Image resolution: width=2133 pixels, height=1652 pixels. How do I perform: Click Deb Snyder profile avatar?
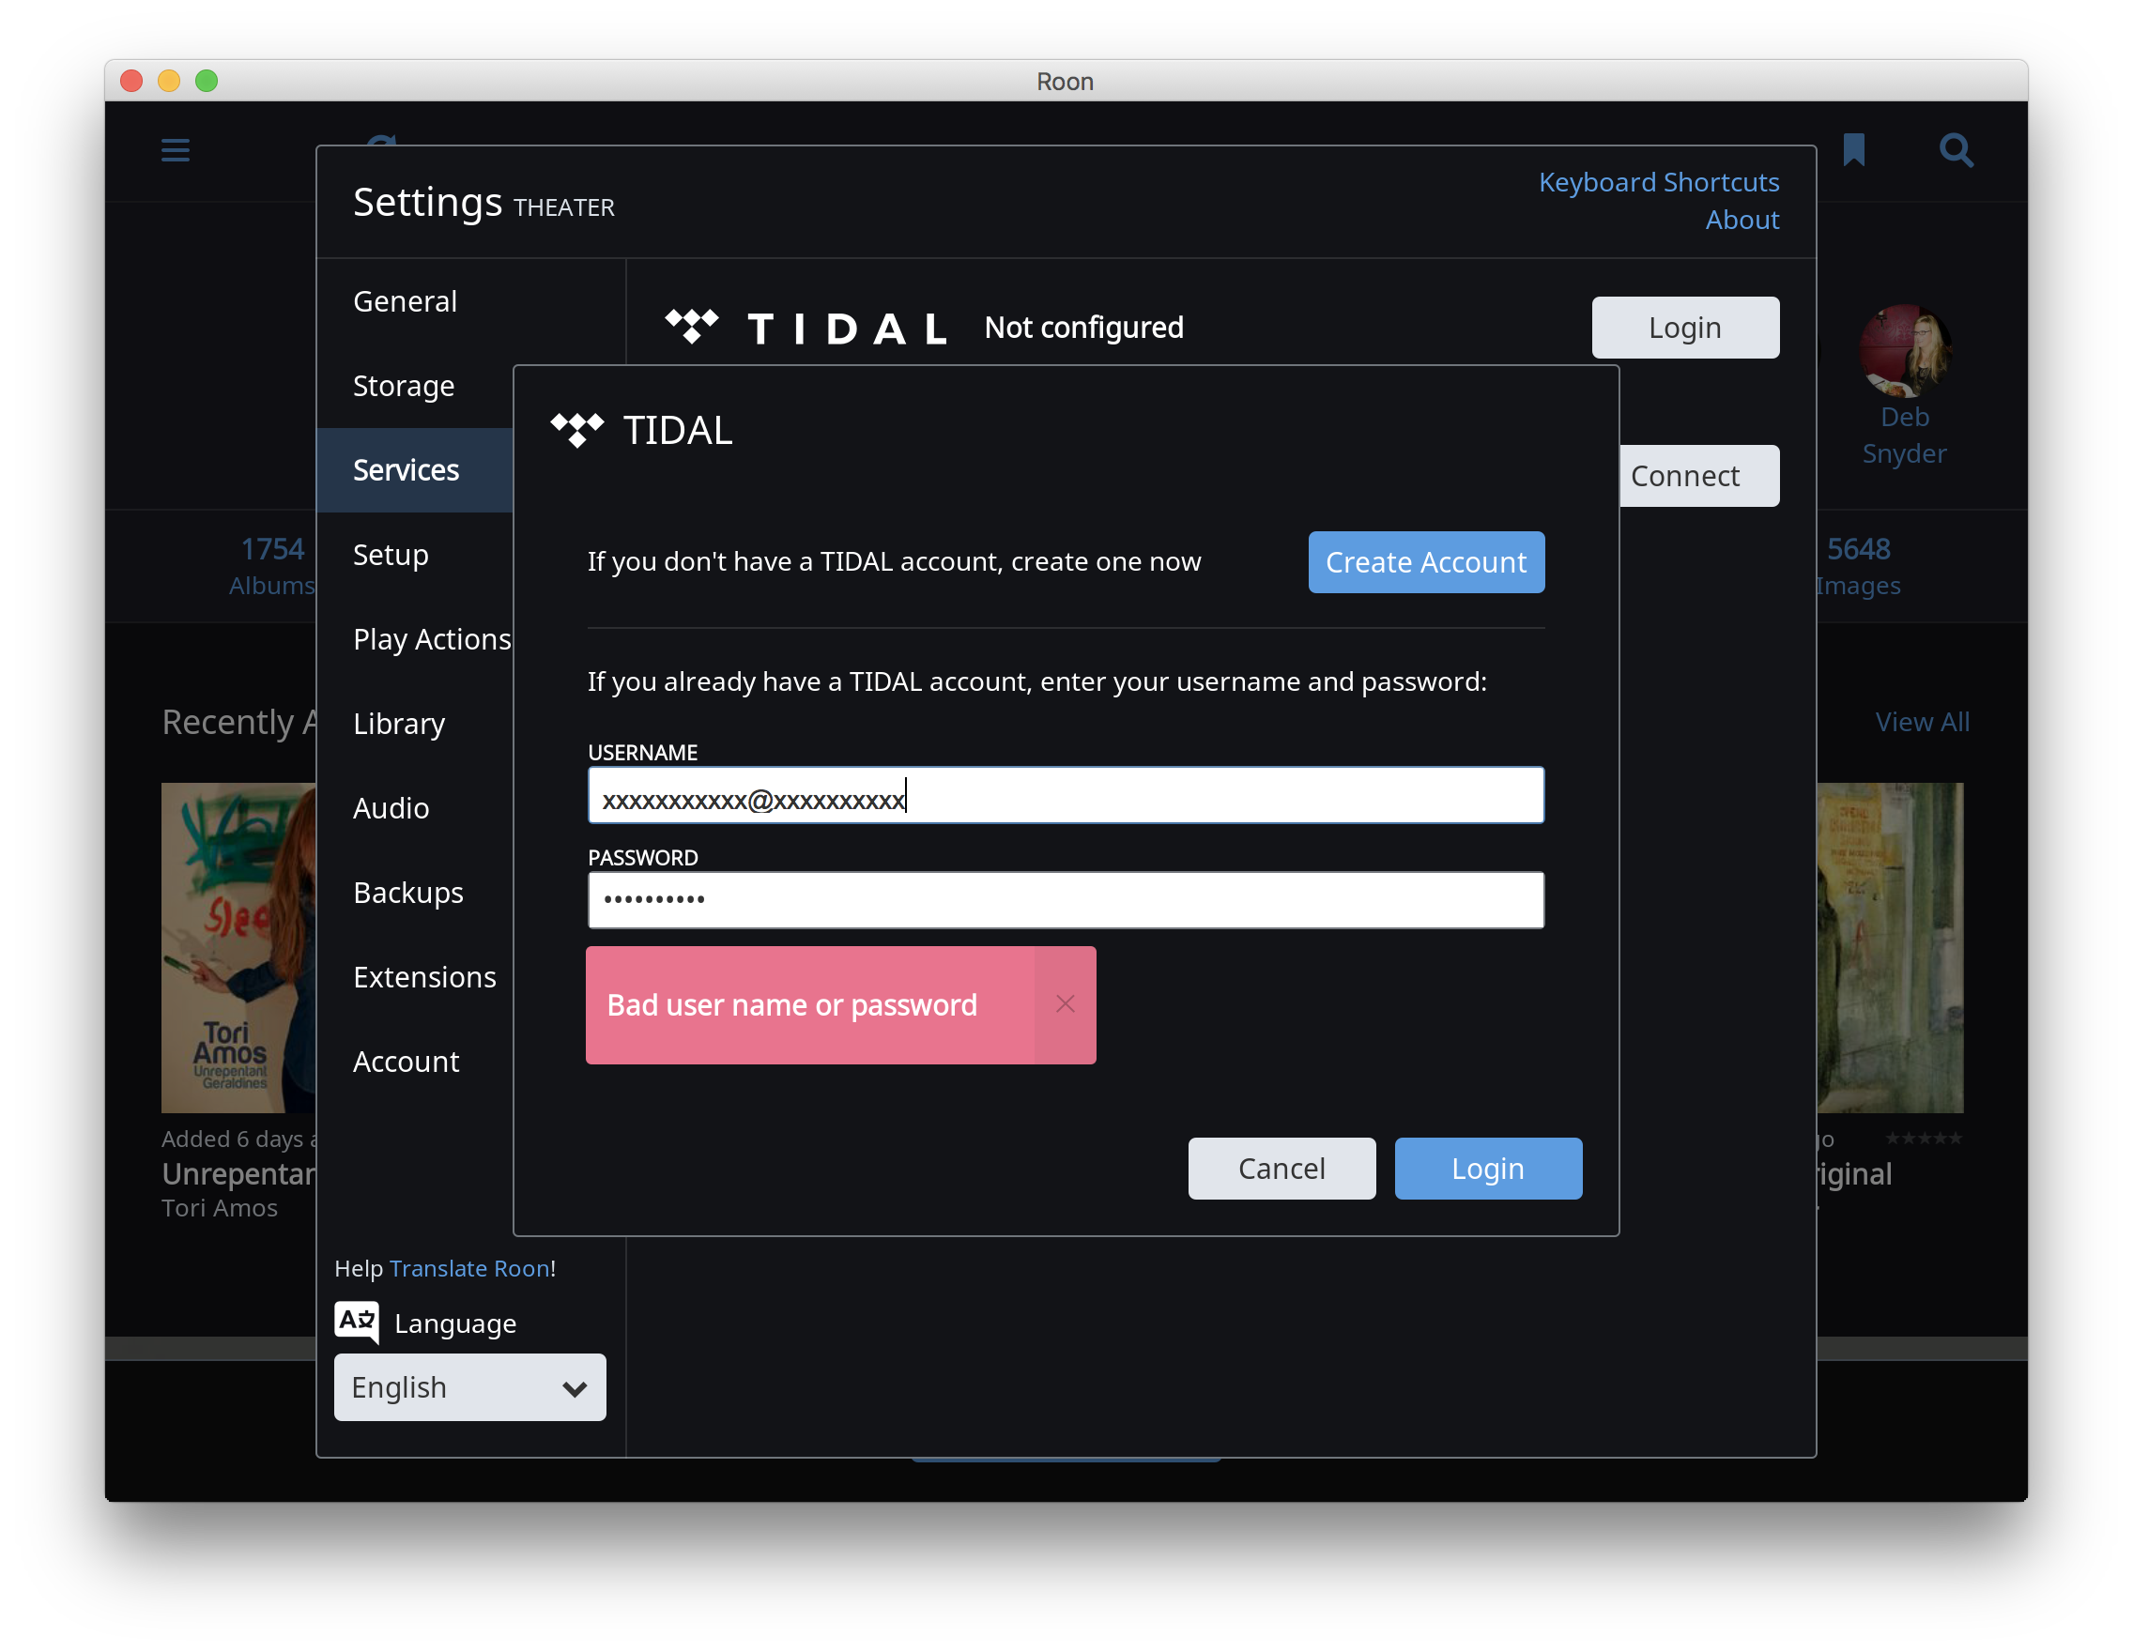(1905, 351)
